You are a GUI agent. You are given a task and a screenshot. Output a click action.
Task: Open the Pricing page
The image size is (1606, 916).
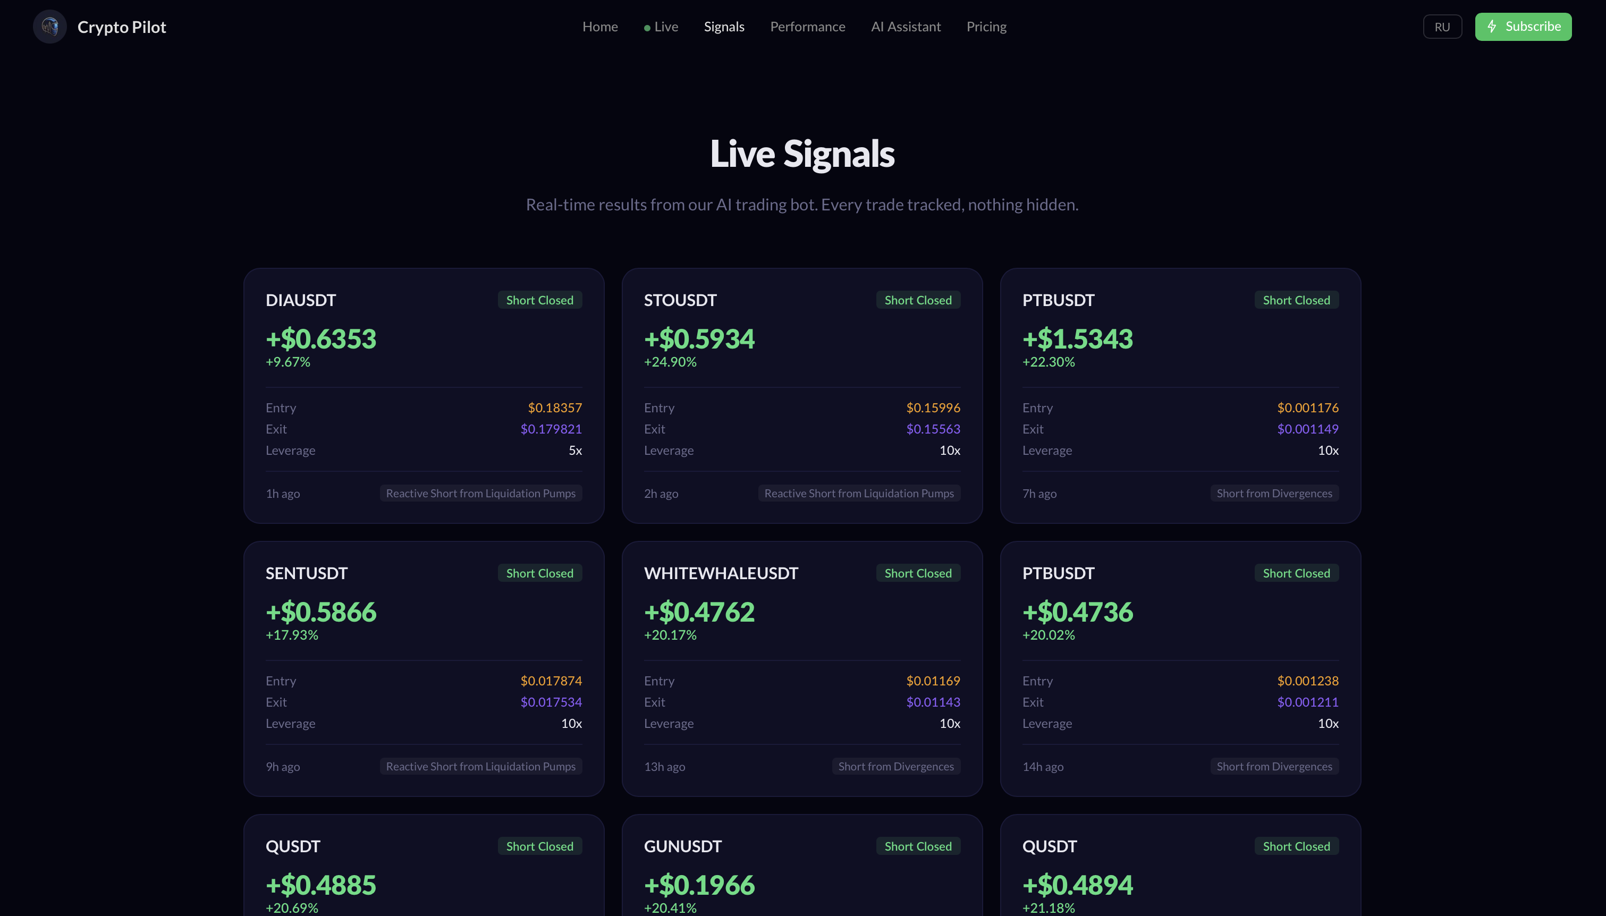coord(986,27)
